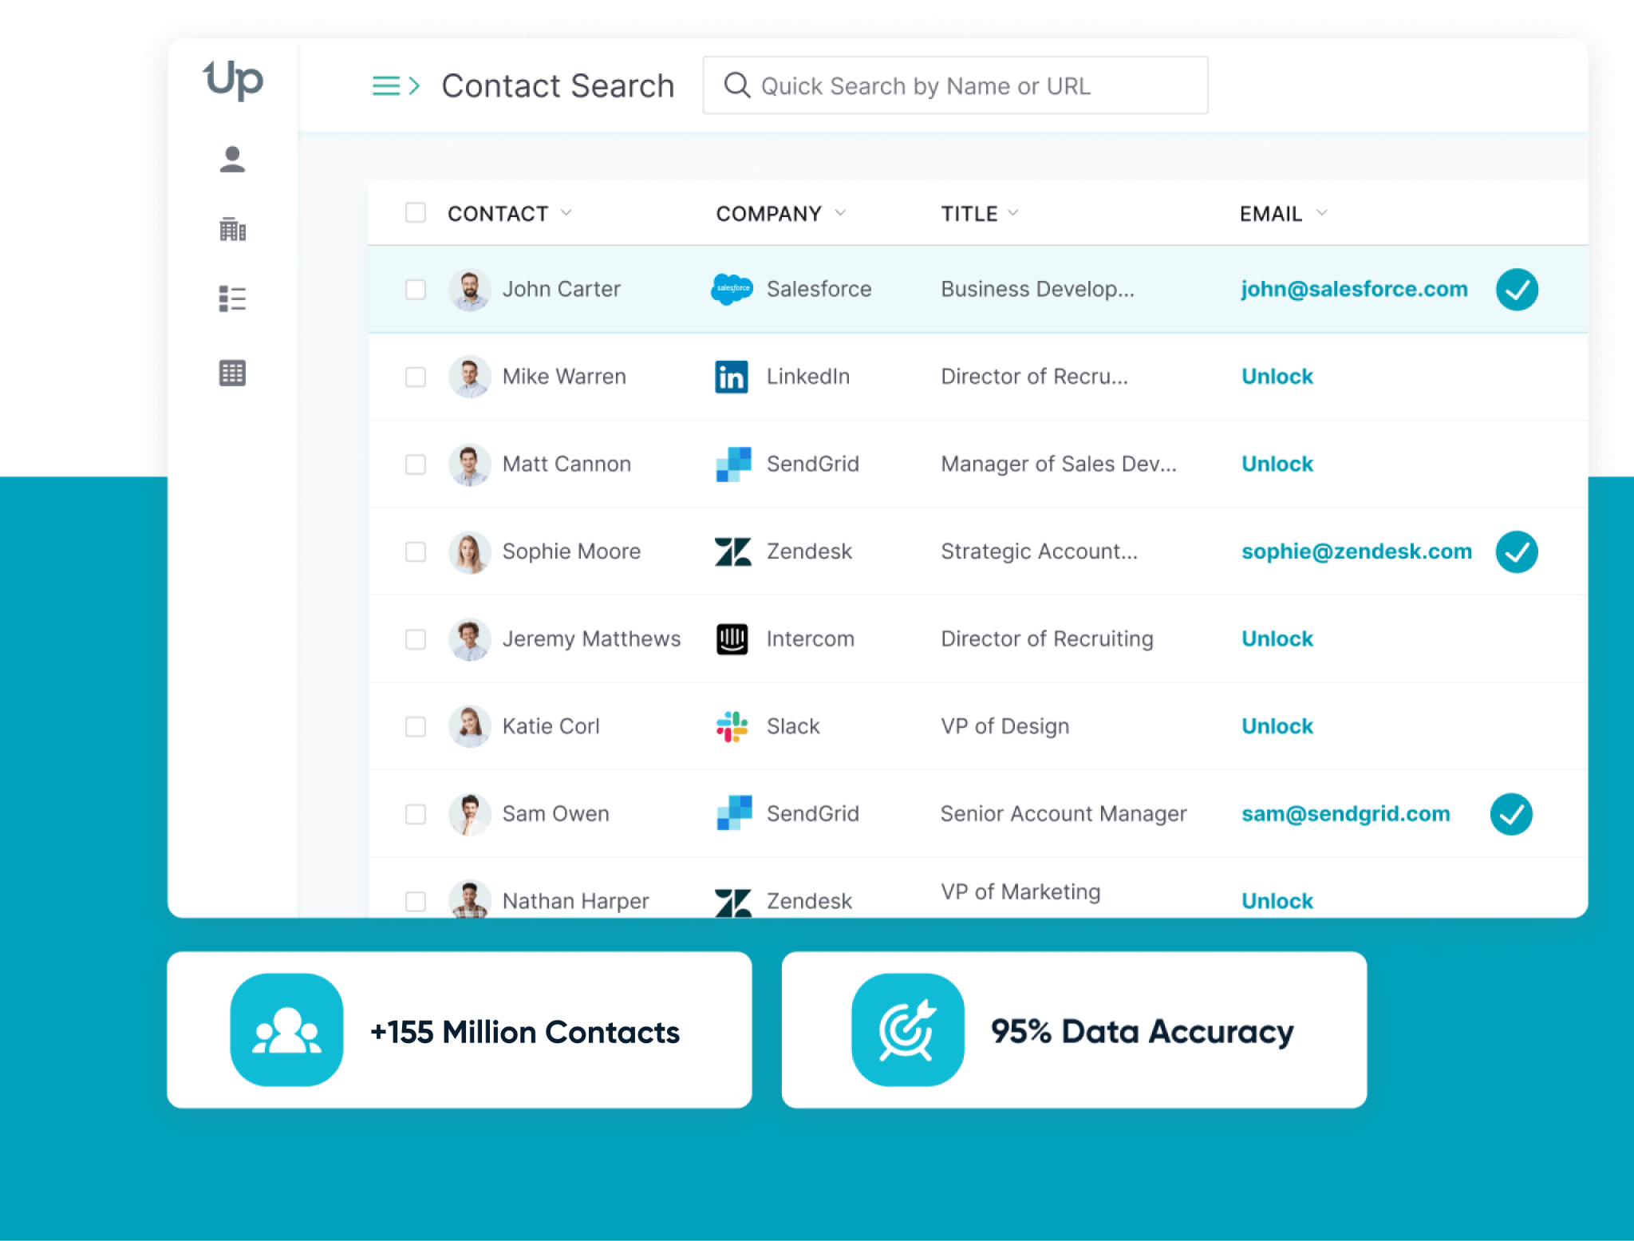Open the COMPANY column dropdown arrow

point(840,212)
